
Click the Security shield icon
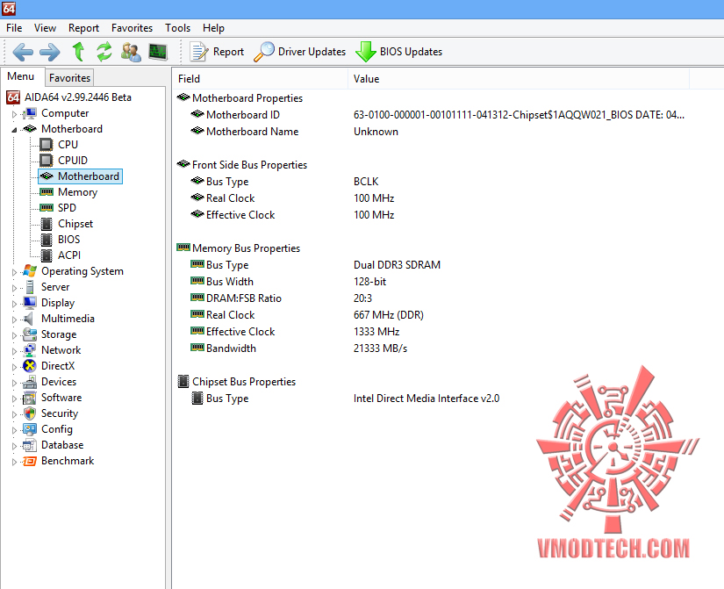click(30, 413)
